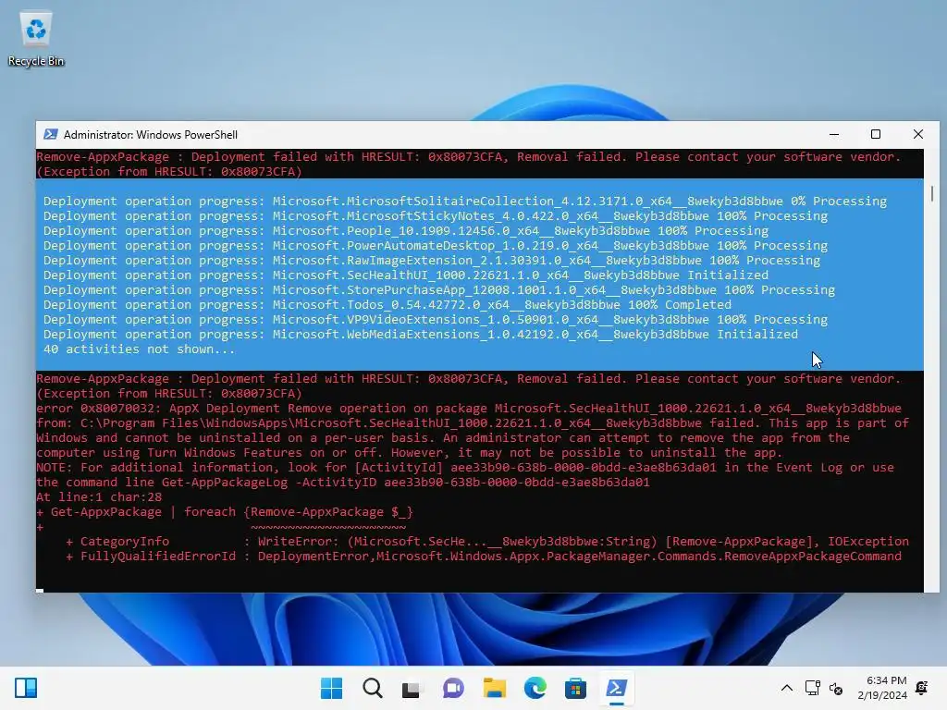Image resolution: width=947 pixels, height=710 pixels.
Task: Open the Chat app on the taskbar
Action: pos(453,688)
